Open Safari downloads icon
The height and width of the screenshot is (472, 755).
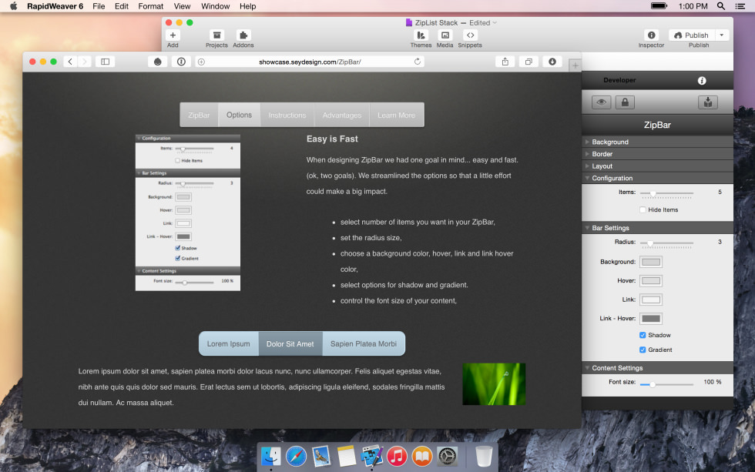tap(552, 62)
